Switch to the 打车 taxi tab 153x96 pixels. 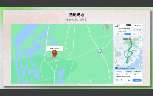coord(122,34)
